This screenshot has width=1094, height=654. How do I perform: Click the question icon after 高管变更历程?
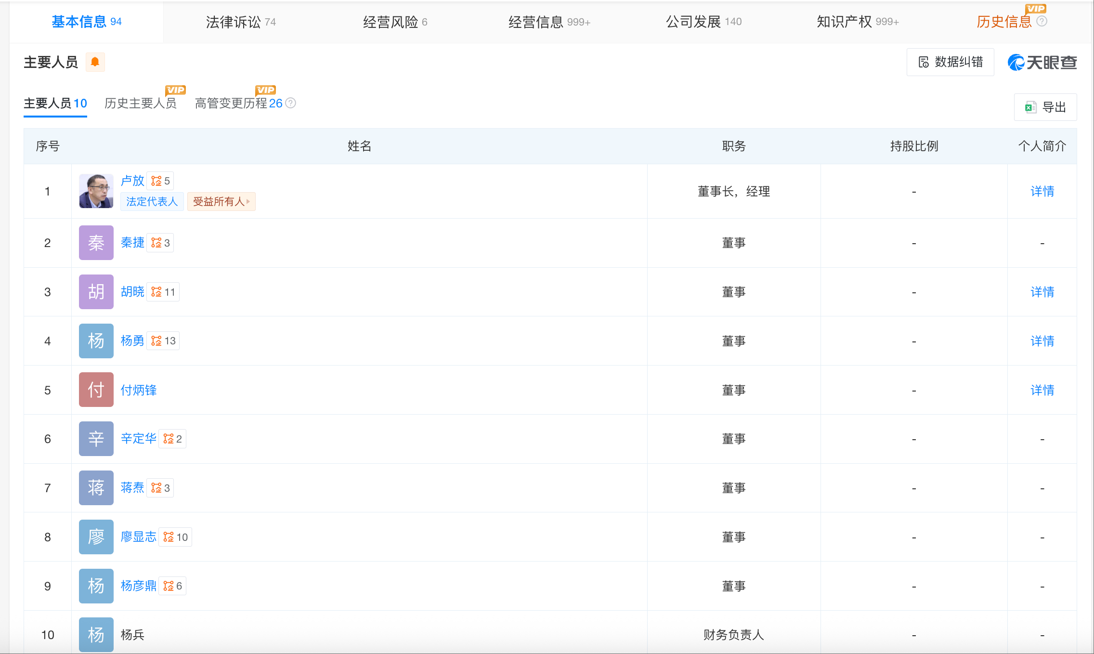pyautogui.click(x=290, y=103)
